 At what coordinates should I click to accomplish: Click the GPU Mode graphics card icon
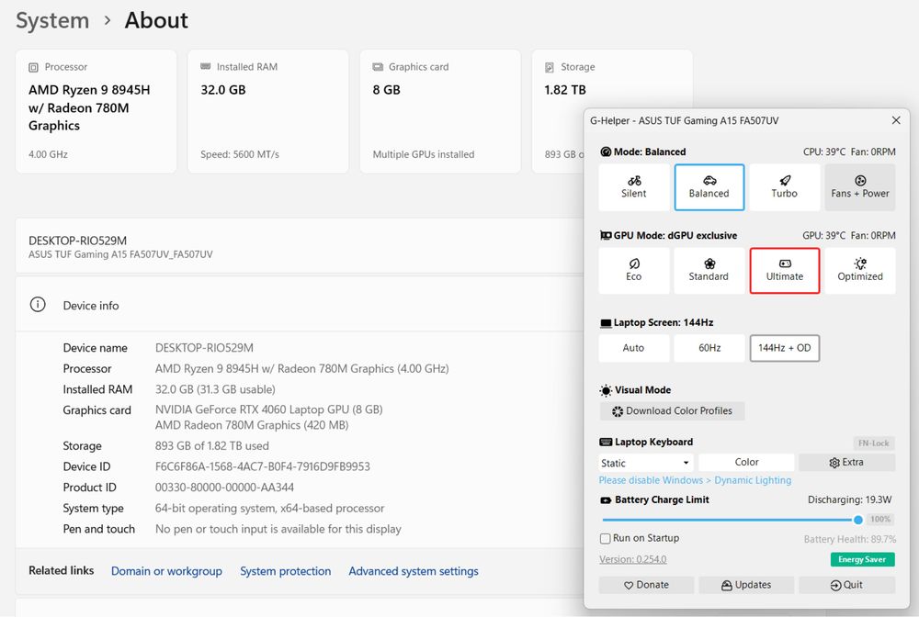[x=606, y=235]
